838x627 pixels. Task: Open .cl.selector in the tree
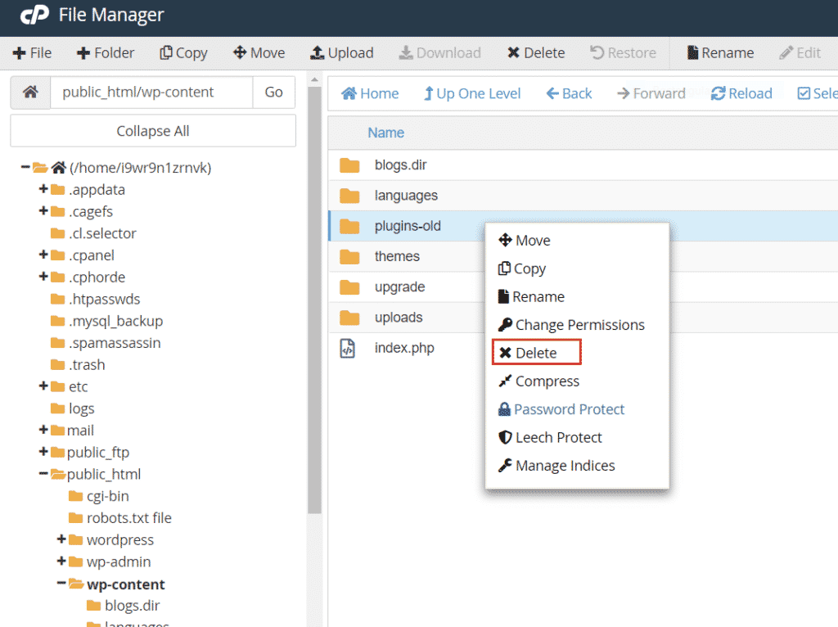click(93, 233)
